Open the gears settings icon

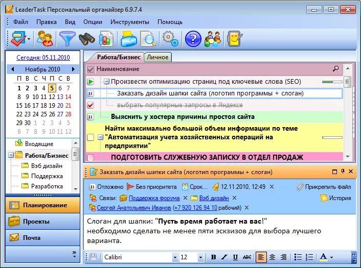coord(170,39)
